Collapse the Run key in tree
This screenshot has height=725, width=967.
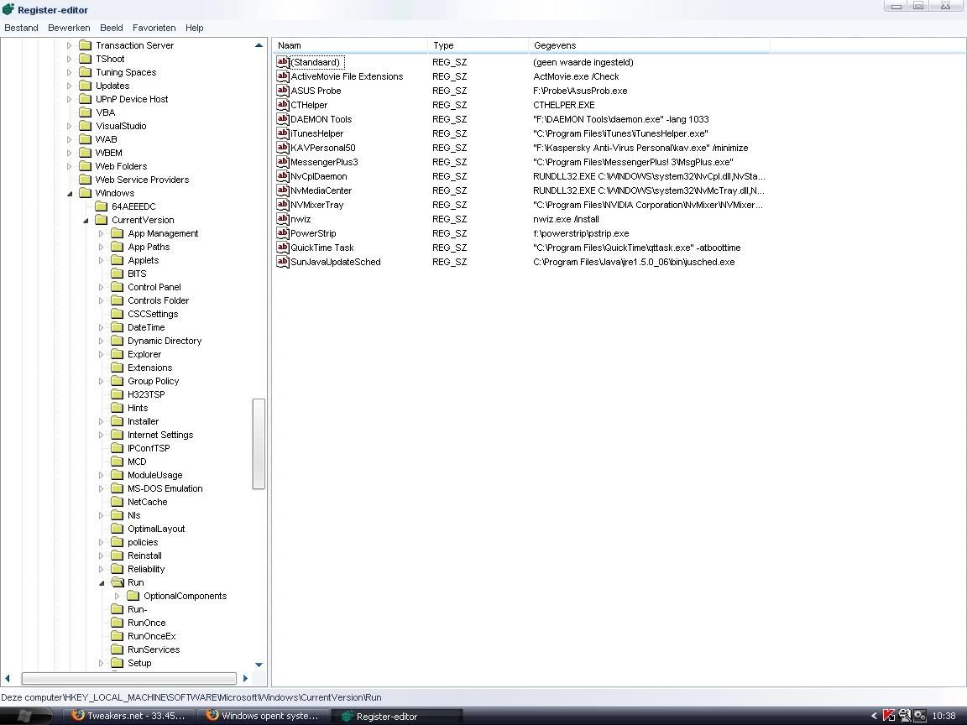102,582
